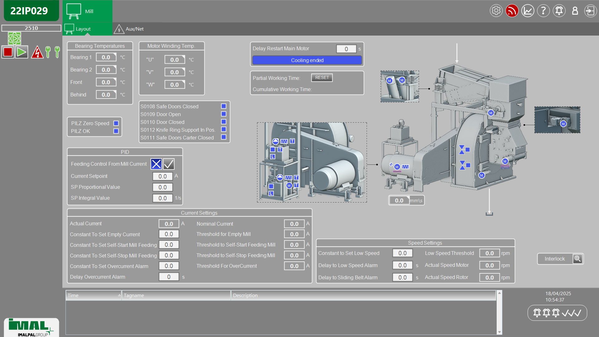The height and width of the screenshot is (337, 599).
Task: Click Delay Restart Main Motor field
Action: [346, 49]
